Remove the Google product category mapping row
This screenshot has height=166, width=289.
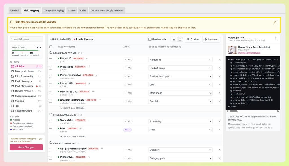(x=220, y=150)
